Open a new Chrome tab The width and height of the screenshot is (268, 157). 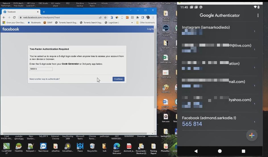(x=44, y=12)
